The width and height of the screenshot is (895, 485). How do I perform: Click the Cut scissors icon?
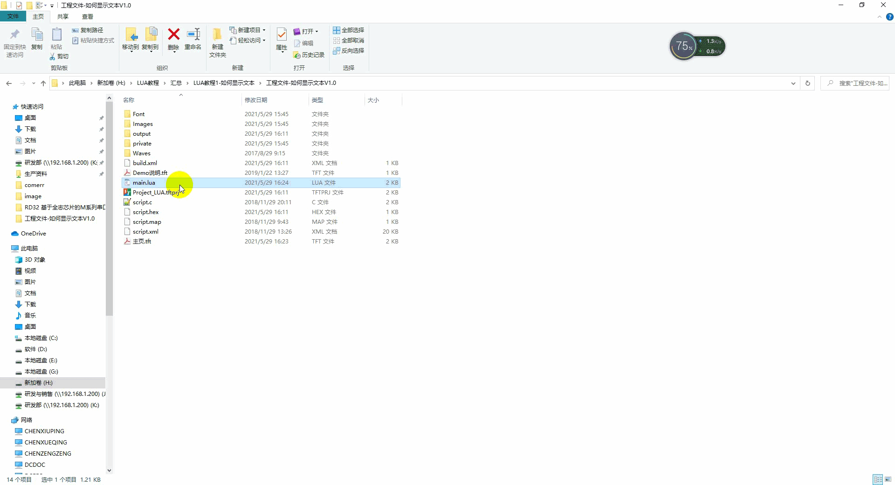click(x=52, y=56)
